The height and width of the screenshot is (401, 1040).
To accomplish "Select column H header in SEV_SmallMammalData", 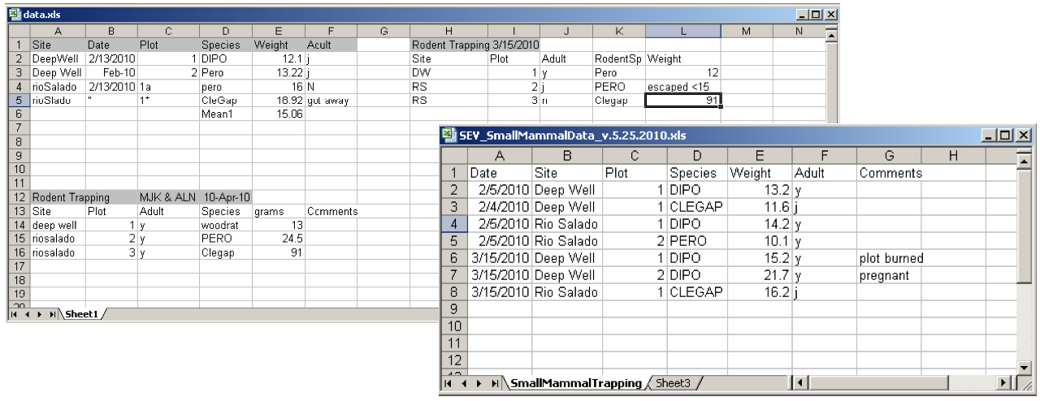I will pyautogui.click(x=953, y=155).
